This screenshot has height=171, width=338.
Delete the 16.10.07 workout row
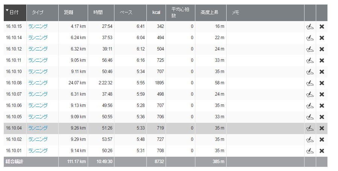click(321, 94)
